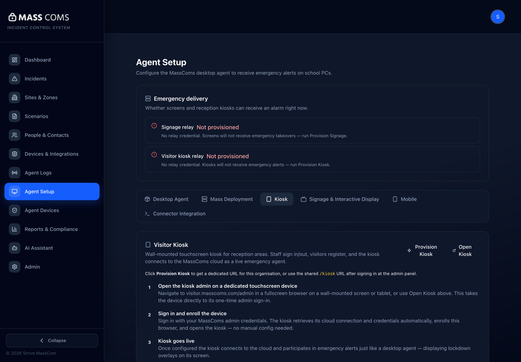Click the user avatar S icon
521x362 pixels.
coord(497,17)
